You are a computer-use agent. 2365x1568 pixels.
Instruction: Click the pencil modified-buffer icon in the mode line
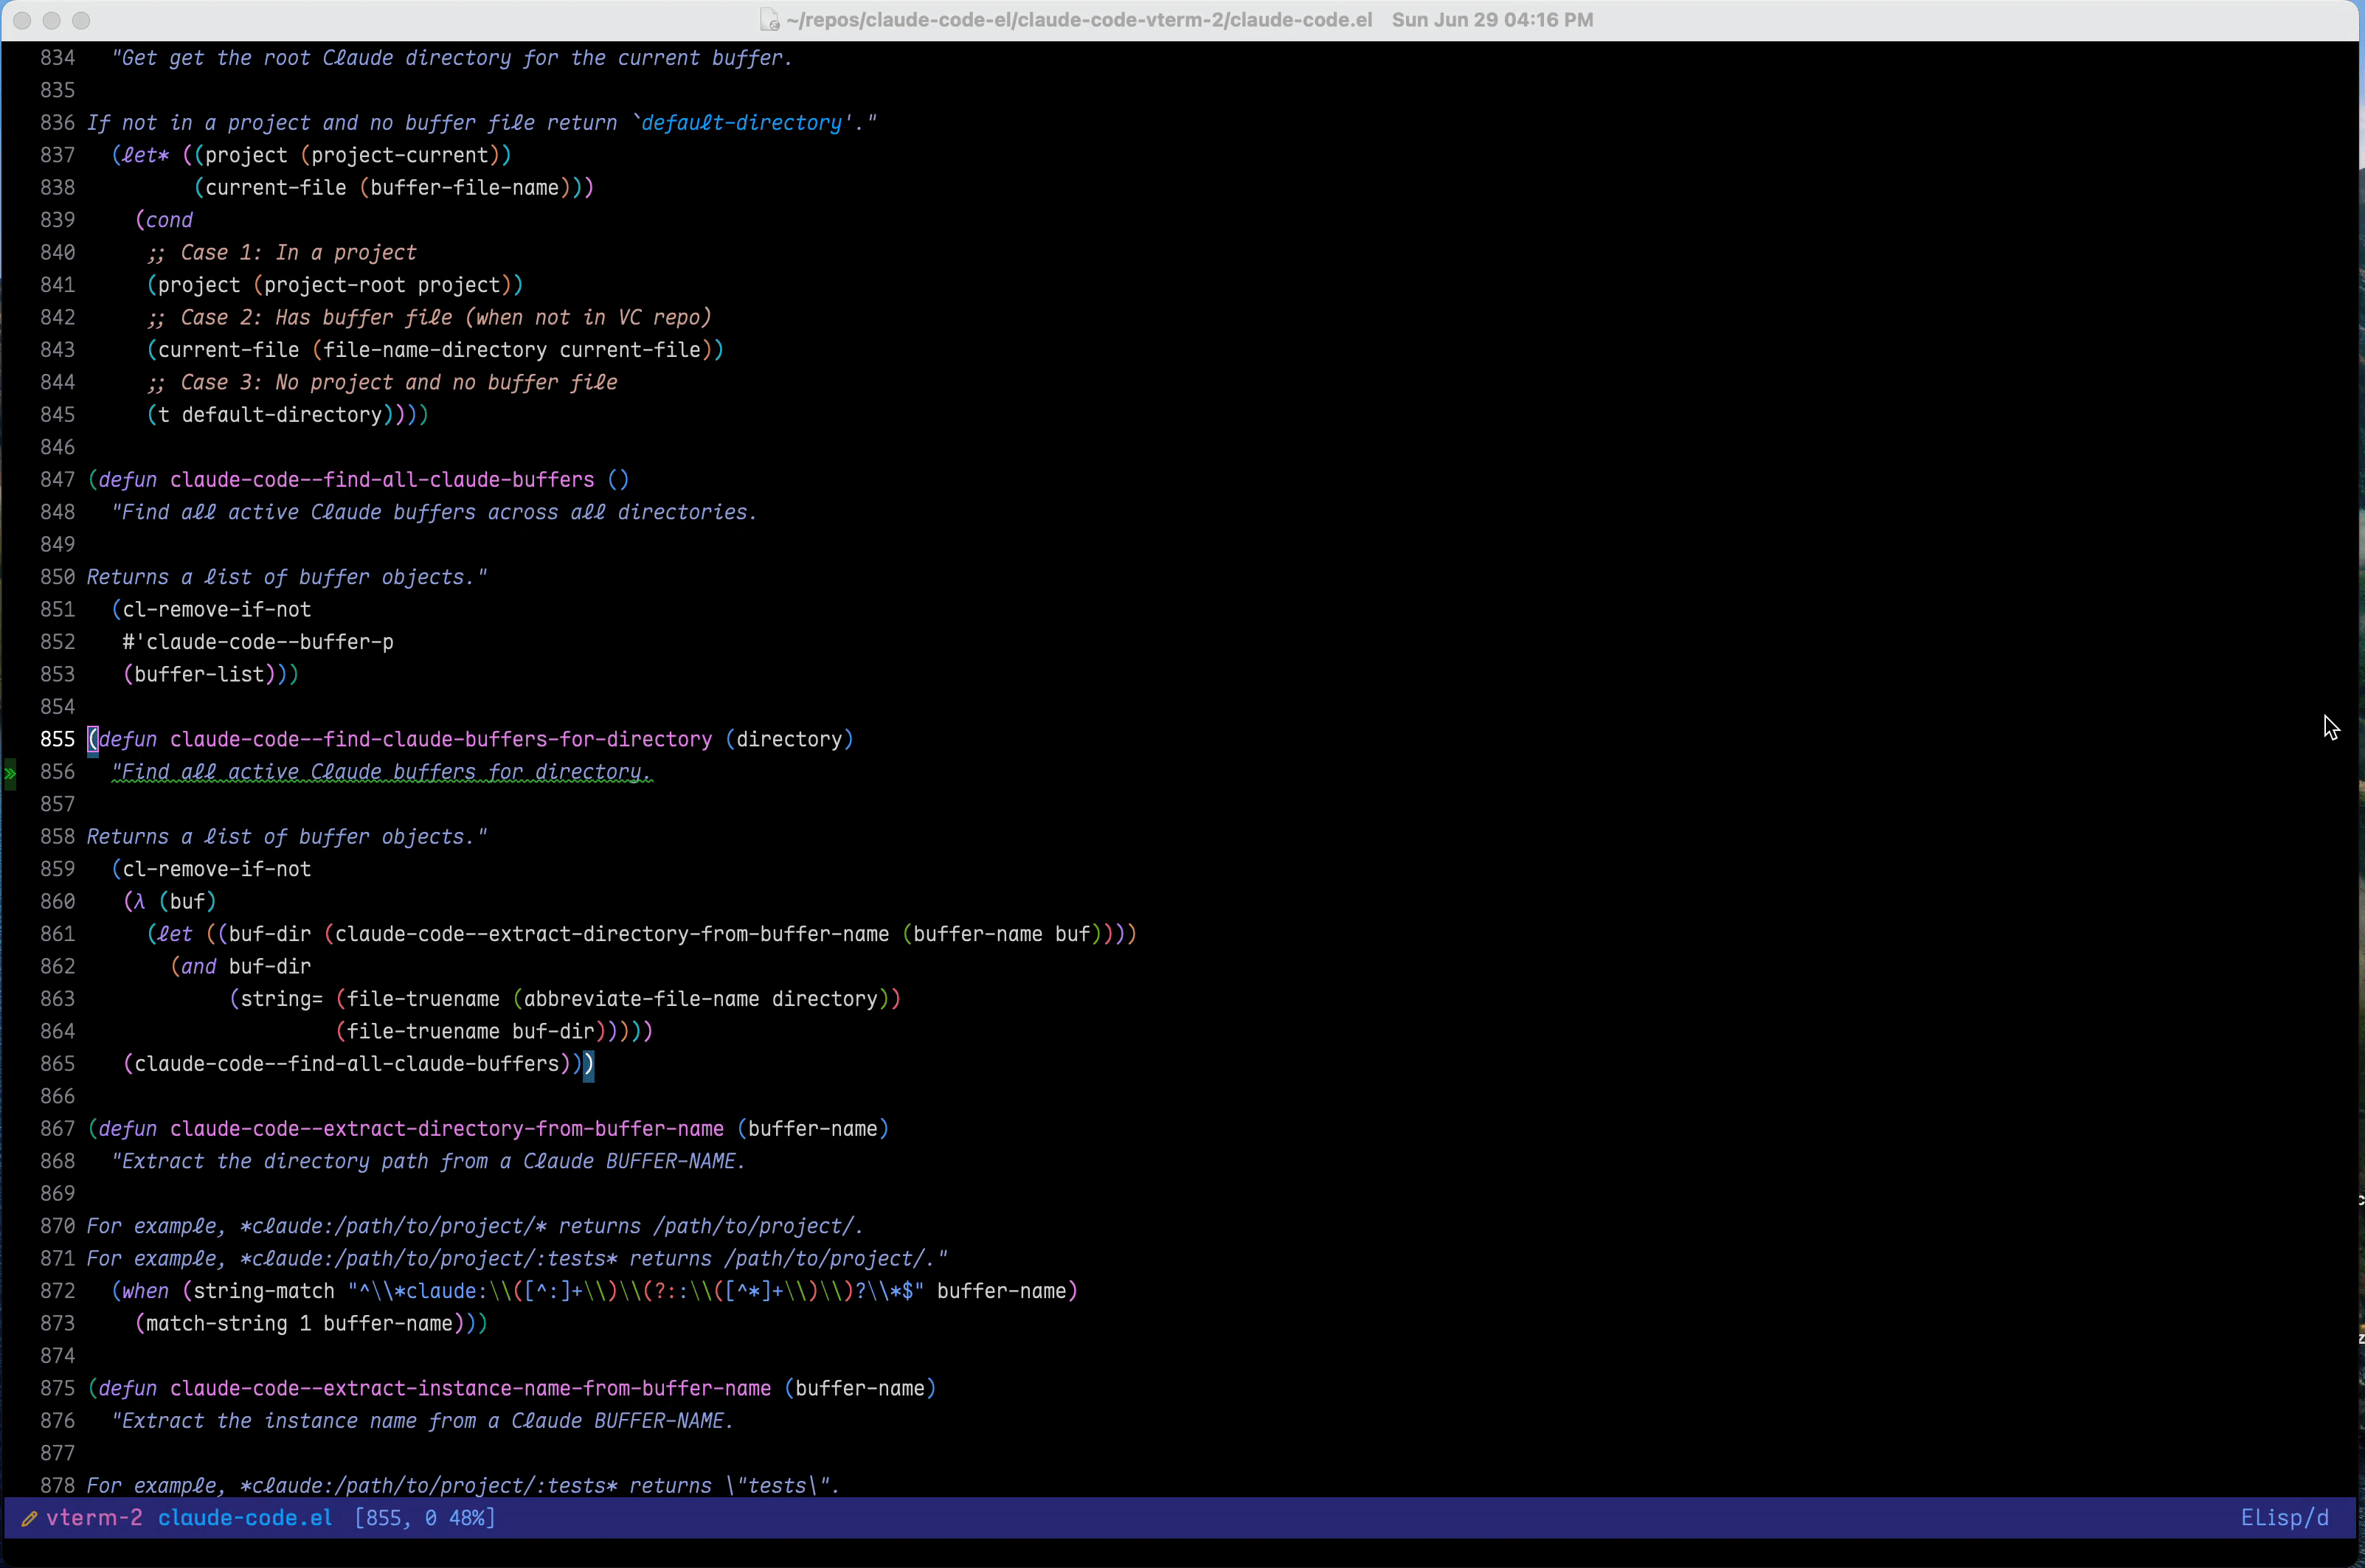(30, 1518)
